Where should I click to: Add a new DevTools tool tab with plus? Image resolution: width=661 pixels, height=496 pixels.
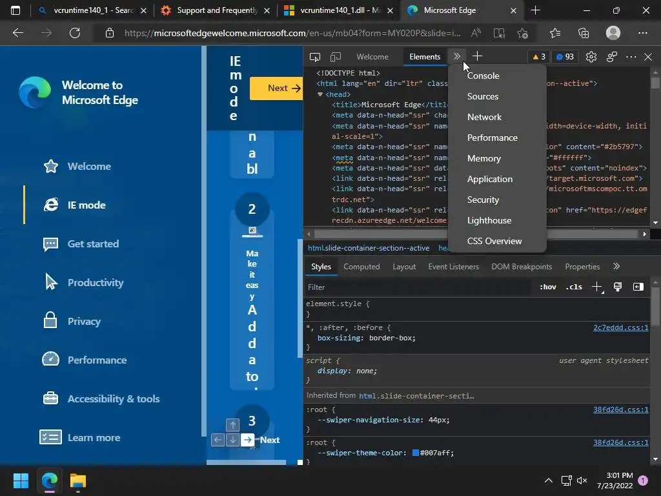pyautogui.click(x=477, y=57)
